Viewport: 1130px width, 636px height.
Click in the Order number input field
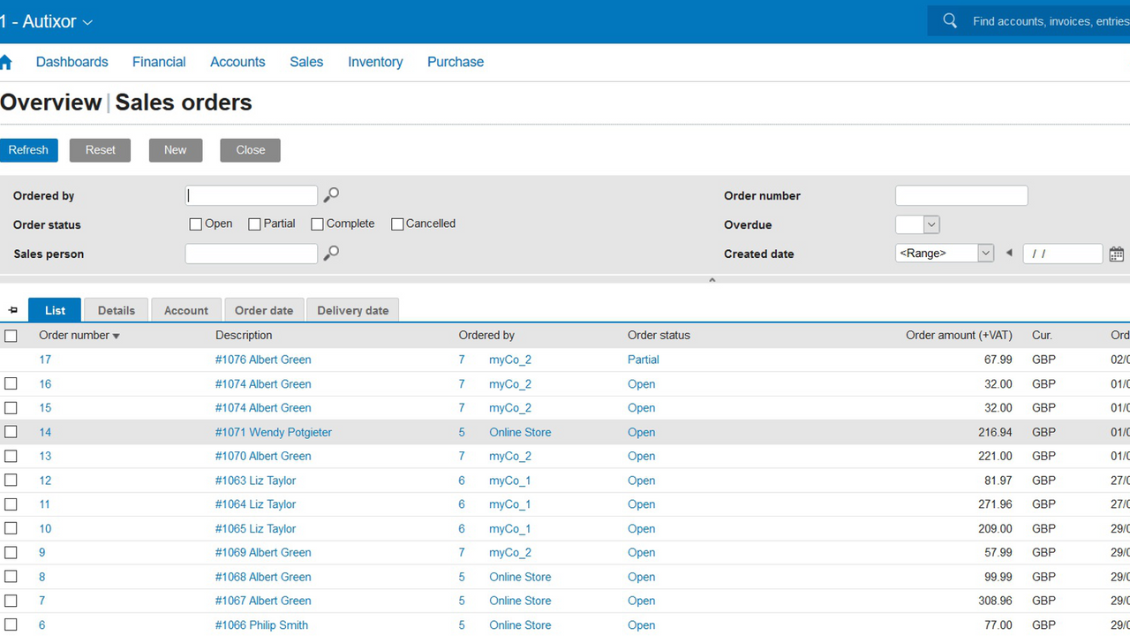[961, 195]
